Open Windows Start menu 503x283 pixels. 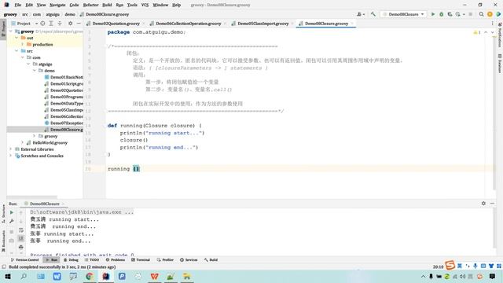(x=7, y=276)
